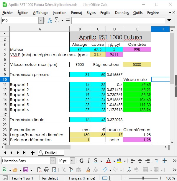This screenshot has width=177, height=181.
Task: Go to the next sheet tab
Action: tap(18, 153)
